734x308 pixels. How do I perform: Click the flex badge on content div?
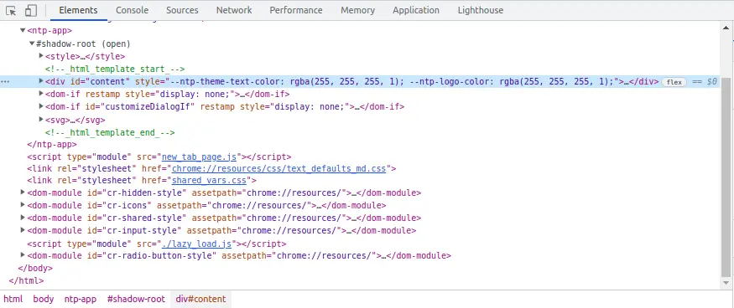click(674, 82)
